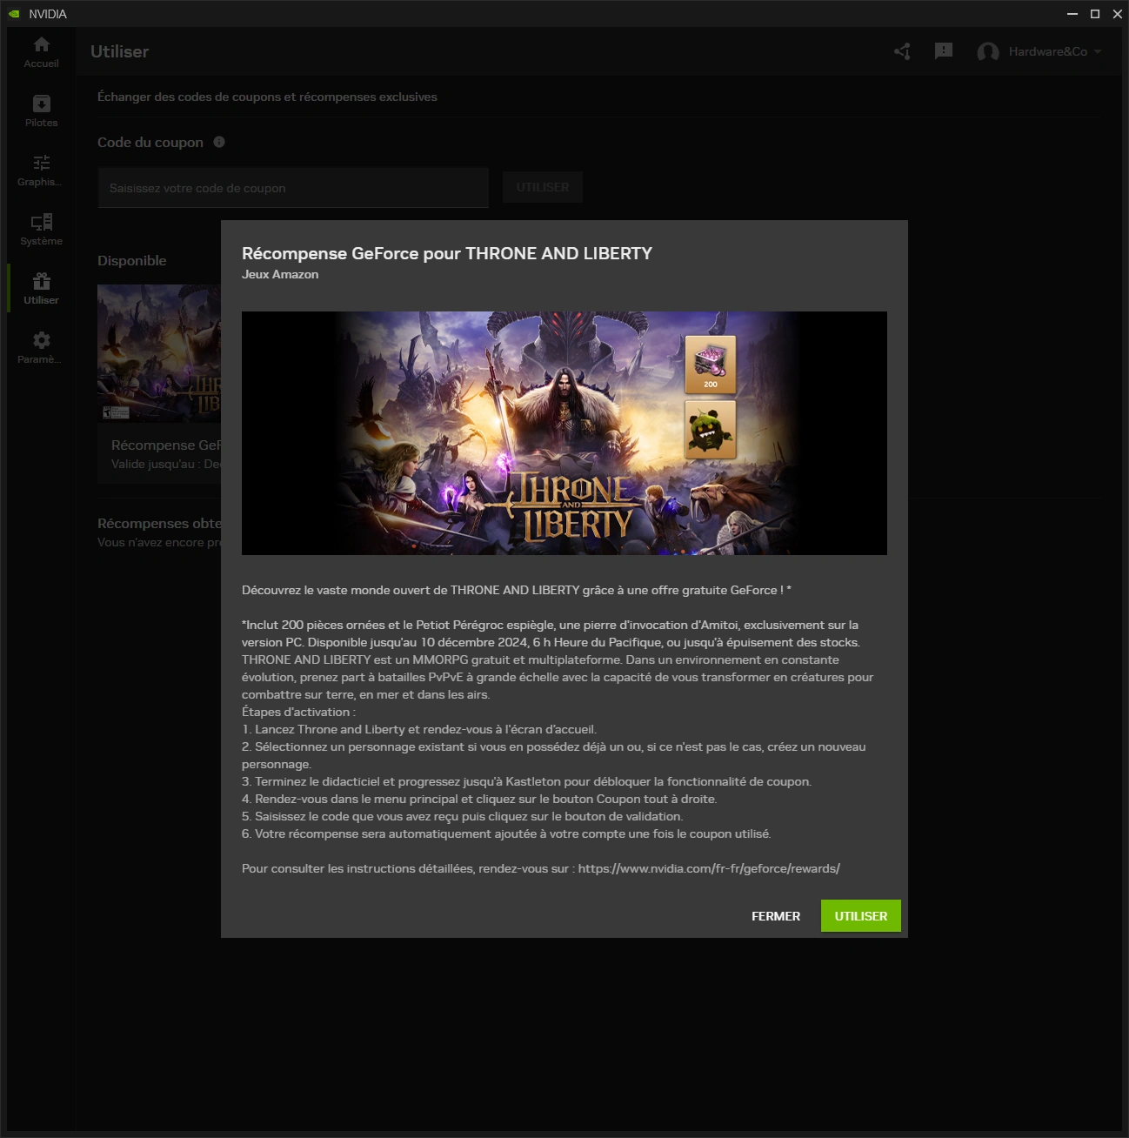The image size is (1129, 1138).
Task: Click the Récompenses obtenues heading
Action: tap(159, 523)
